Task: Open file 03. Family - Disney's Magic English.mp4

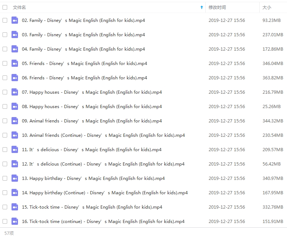Action: tap(83, 35)
